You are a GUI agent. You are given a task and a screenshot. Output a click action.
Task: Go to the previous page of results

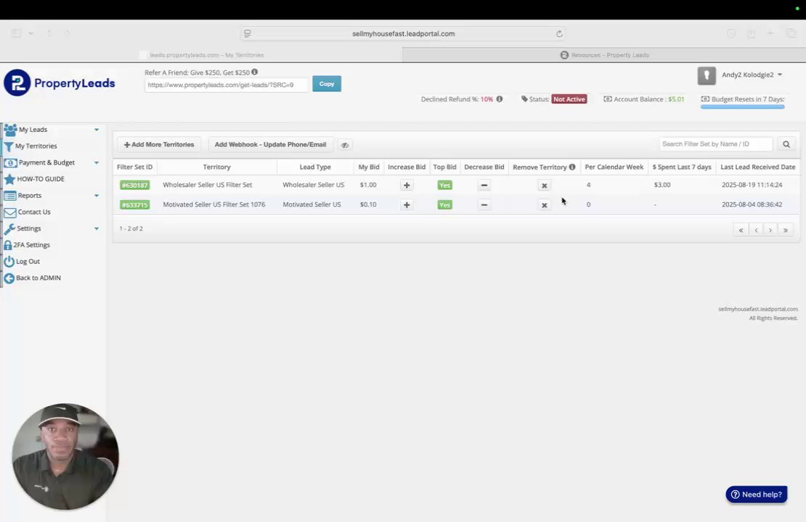tap(756, 230)
